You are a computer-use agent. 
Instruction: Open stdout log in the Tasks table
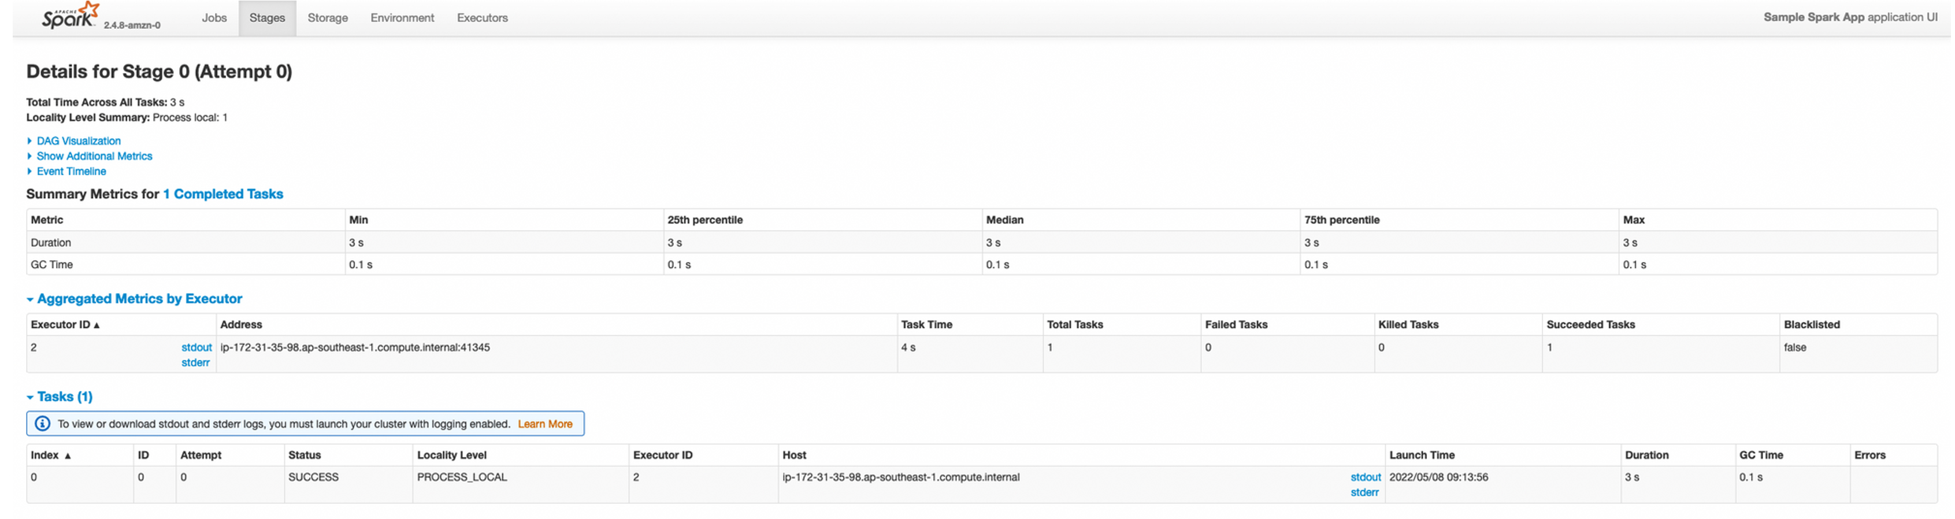point(1366,477)
